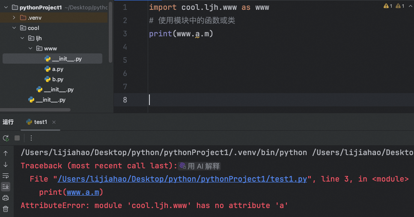Open the run toolbar more options menu
414x217 pixels.
[x=31, y=138]
